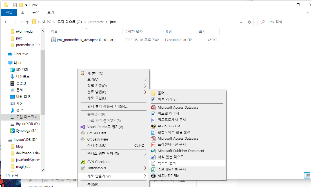
Task: Click the Visual Studio icon in context menu
Action: 83,127
